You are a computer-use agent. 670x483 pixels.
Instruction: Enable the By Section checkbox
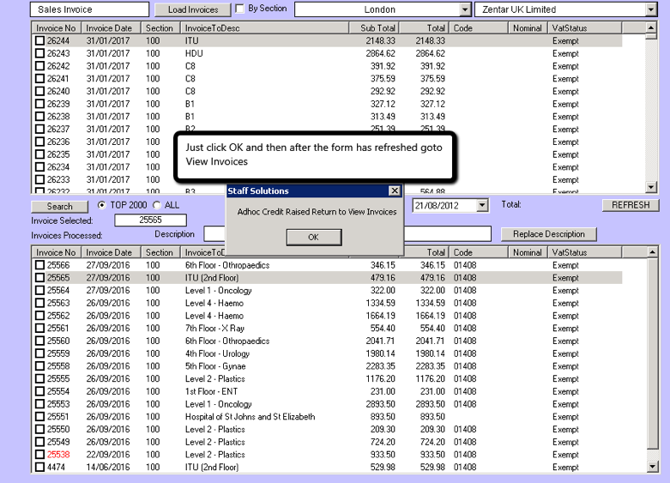pyautogui.click(x=240, y=9)
